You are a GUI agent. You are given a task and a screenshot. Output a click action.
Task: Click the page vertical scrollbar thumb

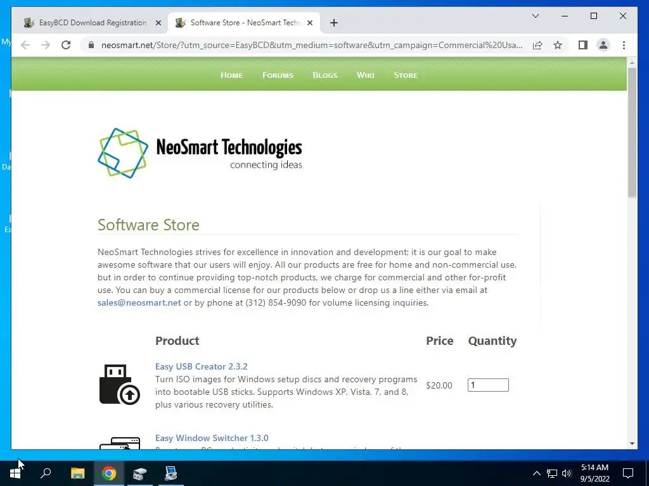point(632,132)
